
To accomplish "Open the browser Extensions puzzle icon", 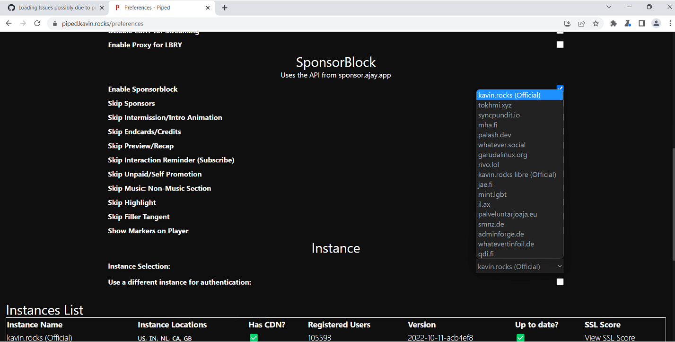I will (614, 23).
